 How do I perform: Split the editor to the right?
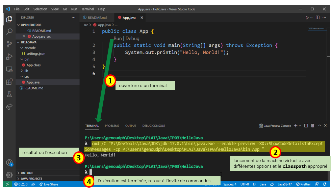(x=317, y=17)
